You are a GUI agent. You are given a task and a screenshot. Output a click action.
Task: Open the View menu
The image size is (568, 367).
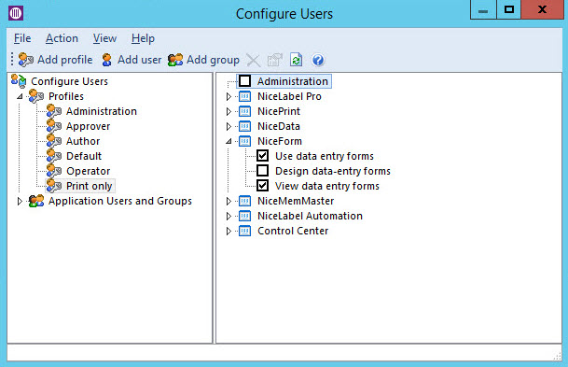click(x=104, y=38)
